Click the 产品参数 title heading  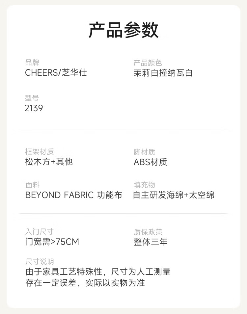point(123,30)
